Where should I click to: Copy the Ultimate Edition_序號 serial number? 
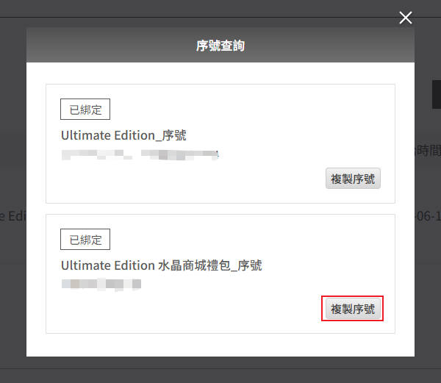point(353,179)
